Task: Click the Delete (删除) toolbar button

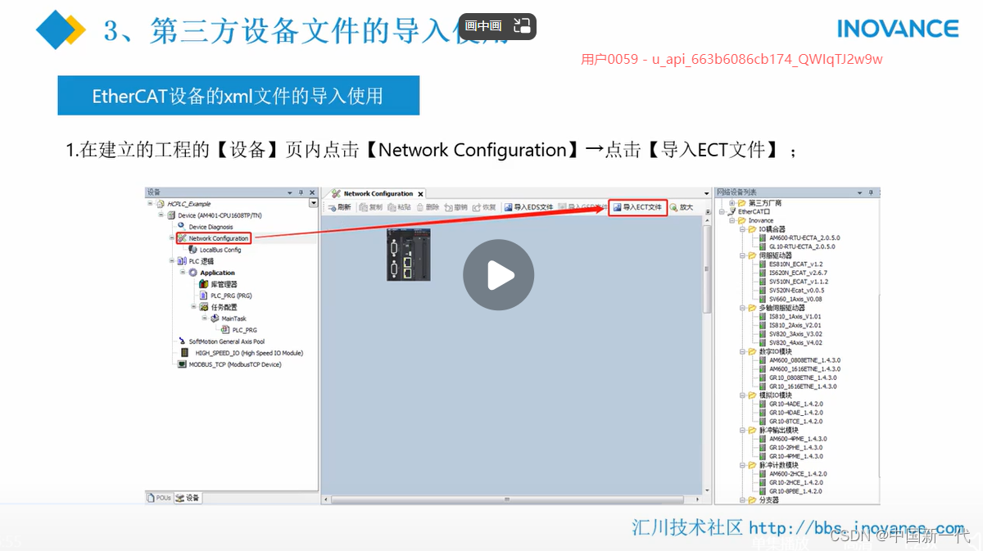Action: coord(428,207)
